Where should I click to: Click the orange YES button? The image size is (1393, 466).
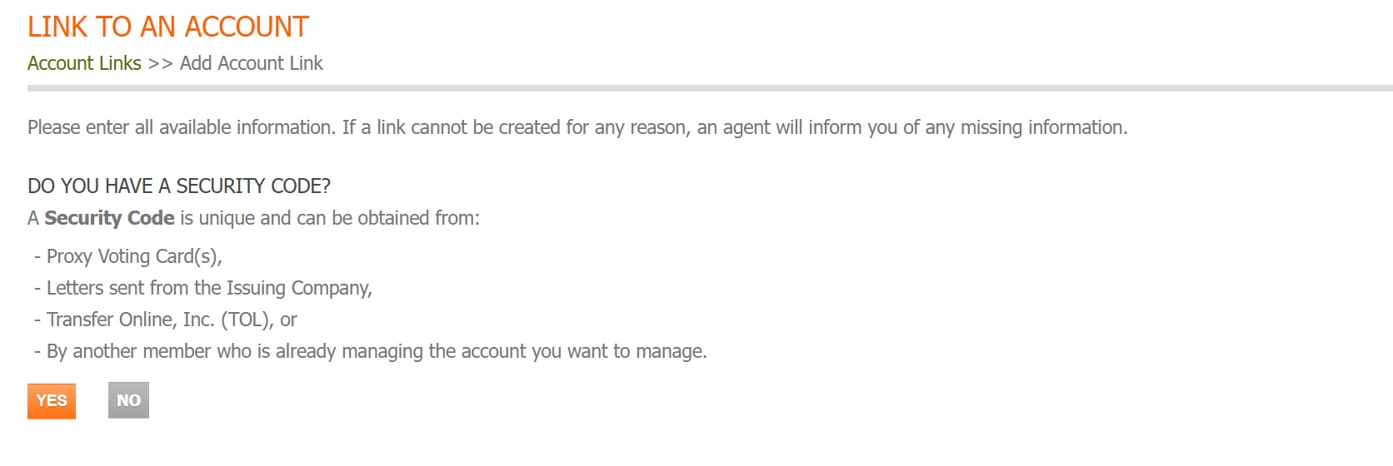pos(52,401)
